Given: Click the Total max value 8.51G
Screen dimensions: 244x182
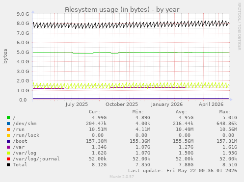Looking at the screenshot, I should pyautogui.click(x=230, y=165).
